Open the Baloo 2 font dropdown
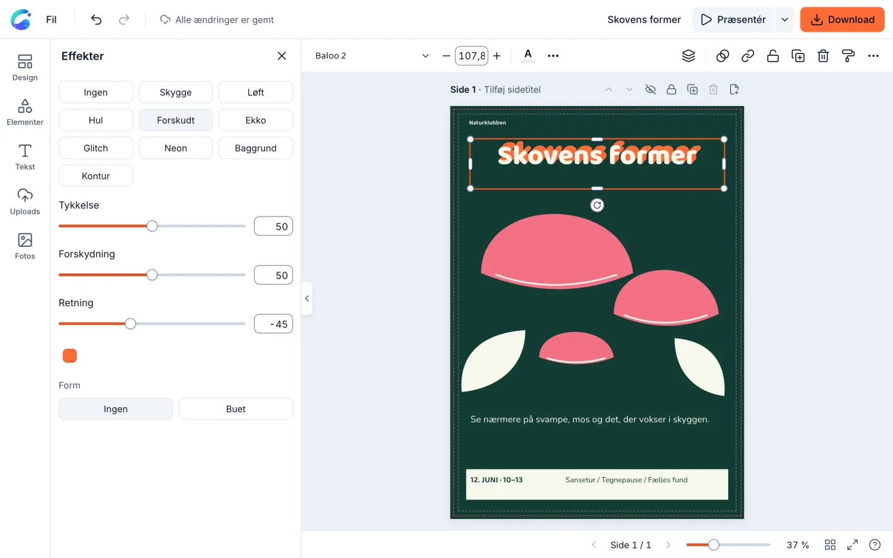Screen dimensions: 893x558 [372, 56]
